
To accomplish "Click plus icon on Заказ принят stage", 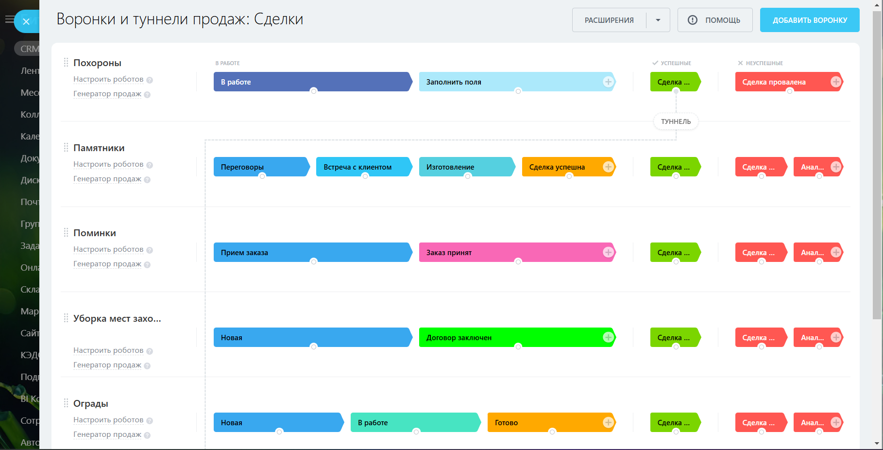I will pyautogui.click(x=608, y=252).
